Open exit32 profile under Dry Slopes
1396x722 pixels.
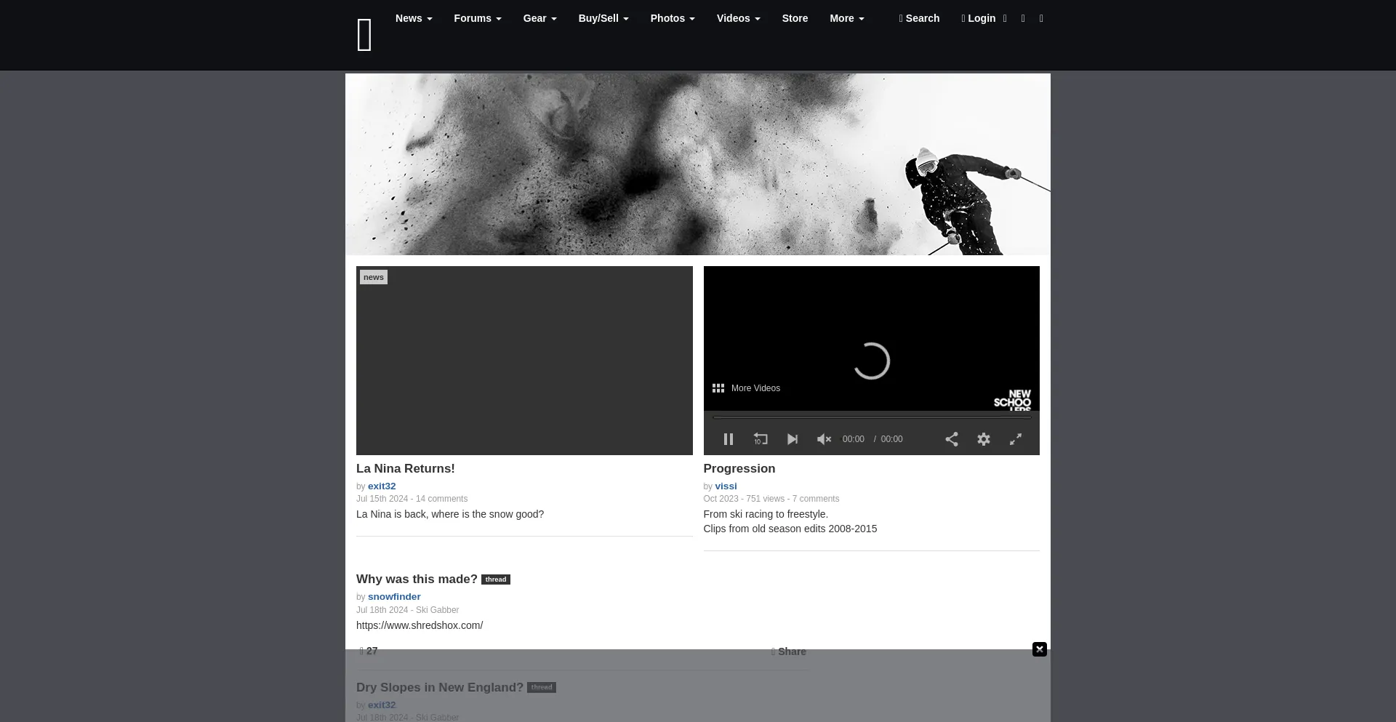click(x=382, y=705)
